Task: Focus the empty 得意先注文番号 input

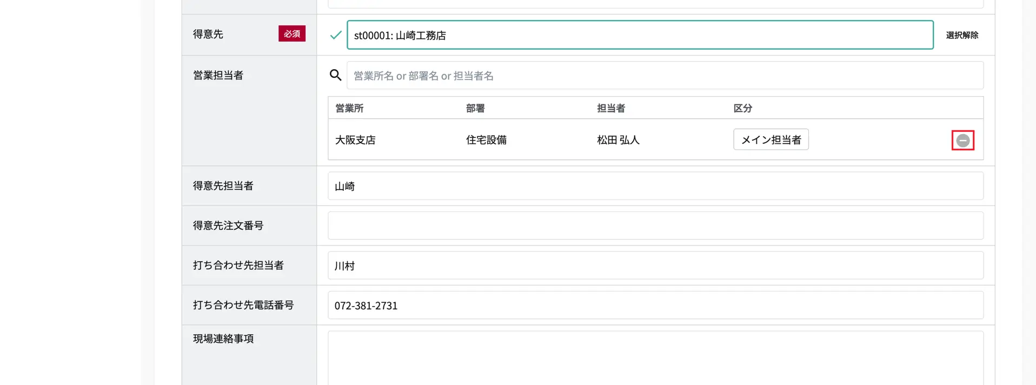Action: click(x=655, y=225)
